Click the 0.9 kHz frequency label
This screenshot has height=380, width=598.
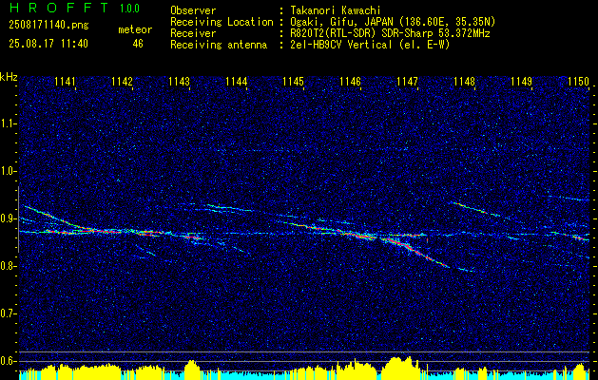8,218
